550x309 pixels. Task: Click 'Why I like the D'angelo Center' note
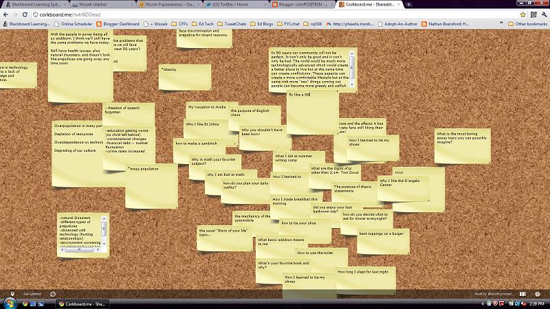coord(404,190)
